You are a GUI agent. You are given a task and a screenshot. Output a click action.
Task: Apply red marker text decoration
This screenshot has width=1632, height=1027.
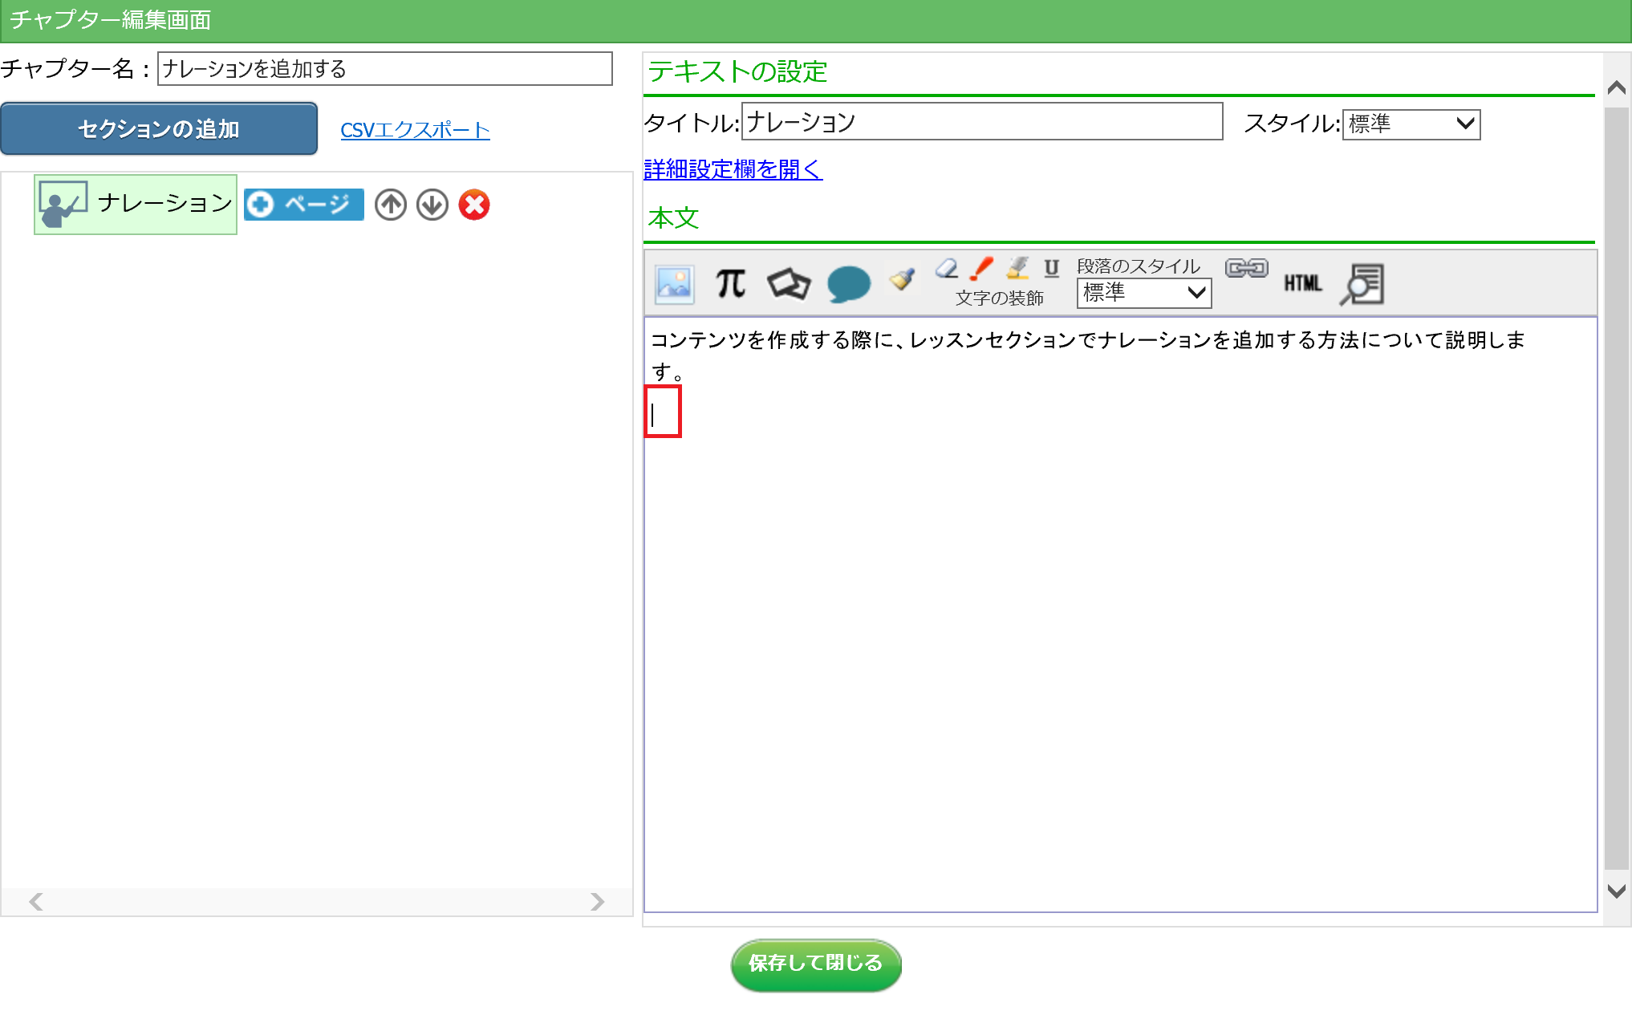click(981, 269)
